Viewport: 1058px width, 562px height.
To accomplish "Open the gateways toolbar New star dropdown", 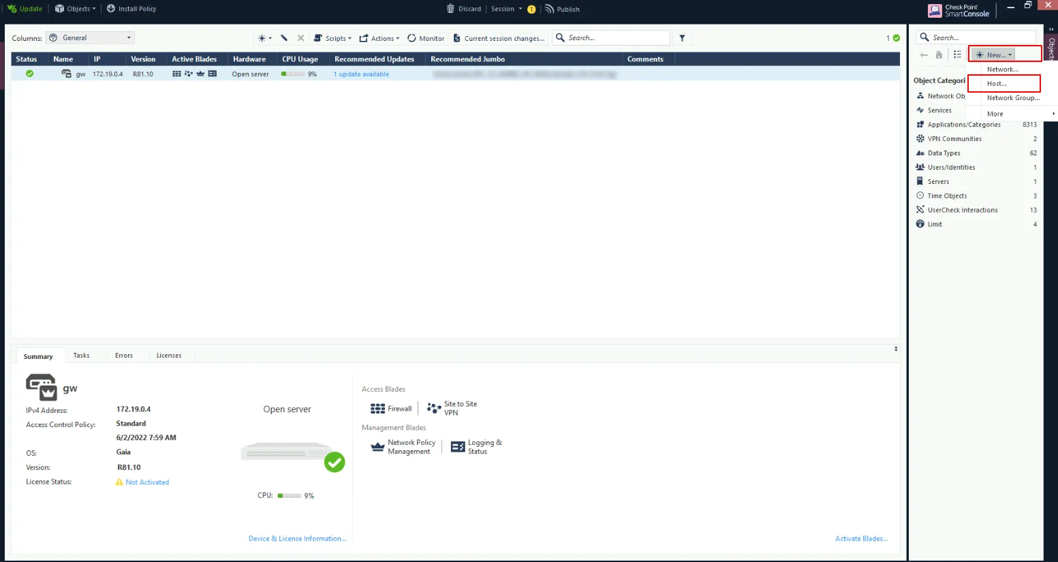I will [264, 38].
